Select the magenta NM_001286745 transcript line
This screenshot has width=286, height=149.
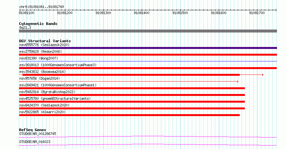(x=148, y=137)
